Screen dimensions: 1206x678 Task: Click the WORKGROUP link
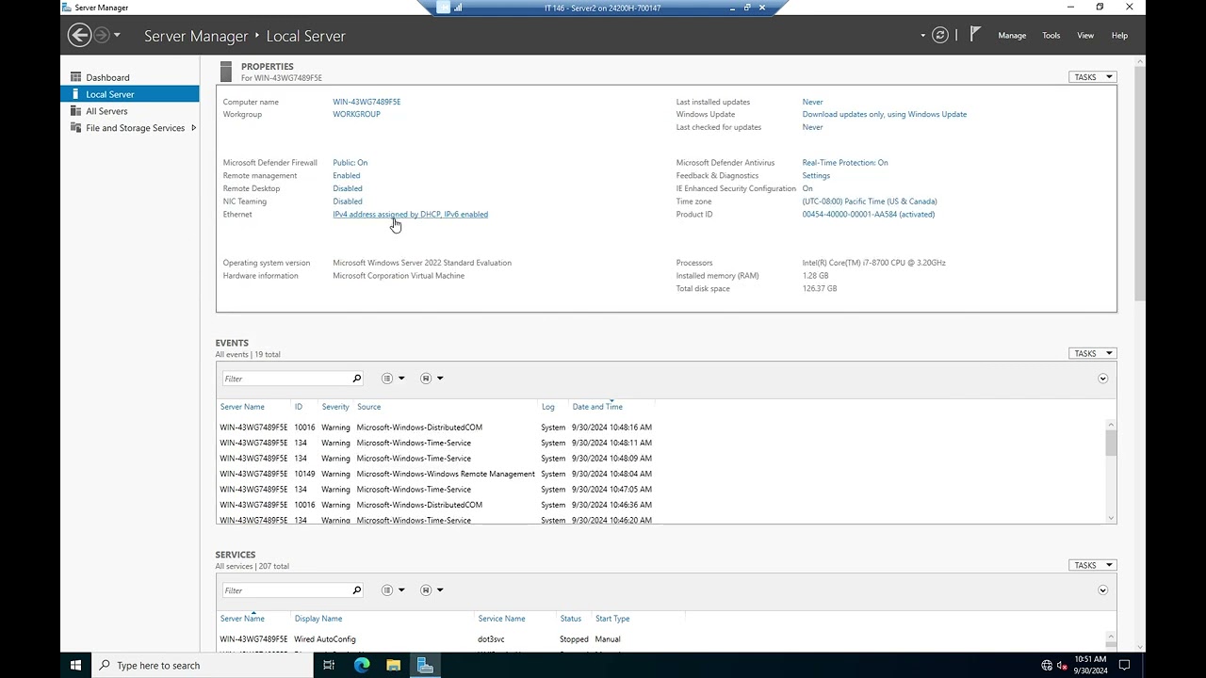(x=356, y=114)
